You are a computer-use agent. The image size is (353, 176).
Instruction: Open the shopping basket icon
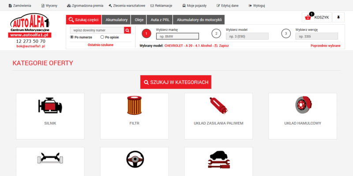[x=308, y=17]
